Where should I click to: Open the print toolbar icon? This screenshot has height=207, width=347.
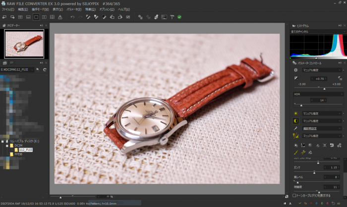point(156,17)
